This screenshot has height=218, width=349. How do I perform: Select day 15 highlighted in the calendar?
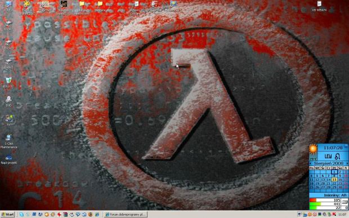[334, 180]
